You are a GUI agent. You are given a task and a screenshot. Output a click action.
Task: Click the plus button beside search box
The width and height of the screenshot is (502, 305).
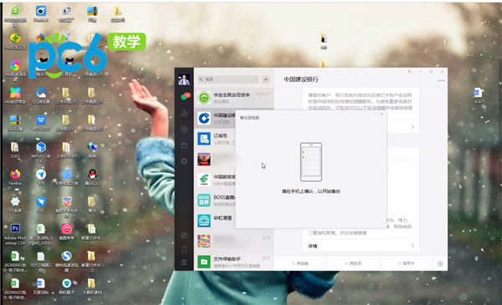coord(266,79)
